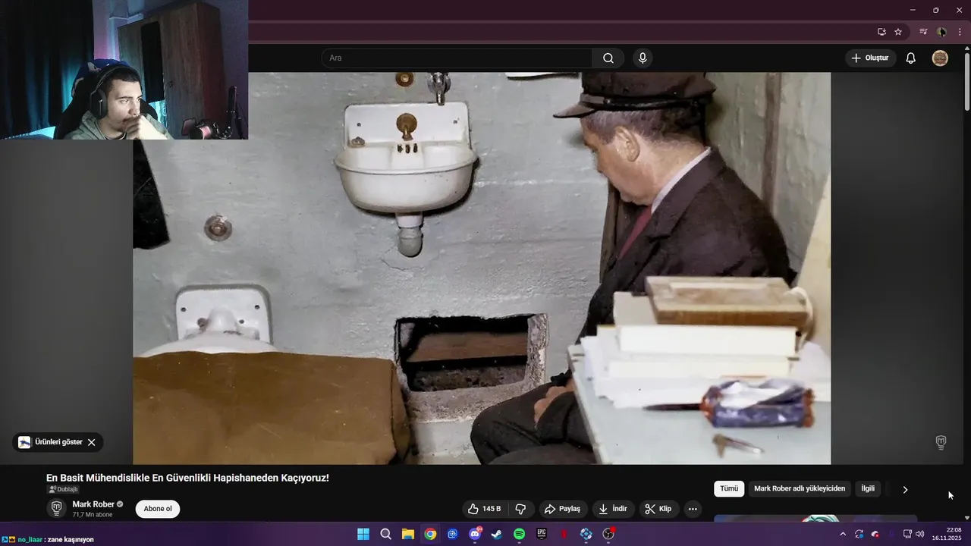Open the Chrome profile avatar
The image size is (971, 546).
pos(941,32)
